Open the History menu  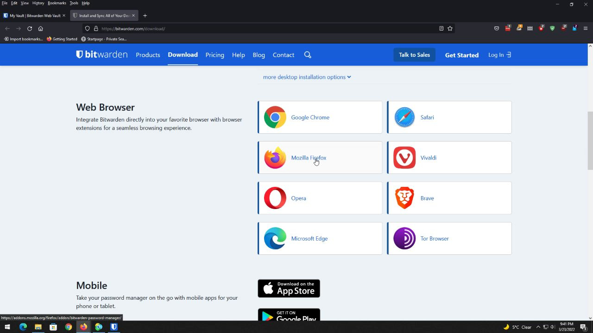tap(38, 3)
